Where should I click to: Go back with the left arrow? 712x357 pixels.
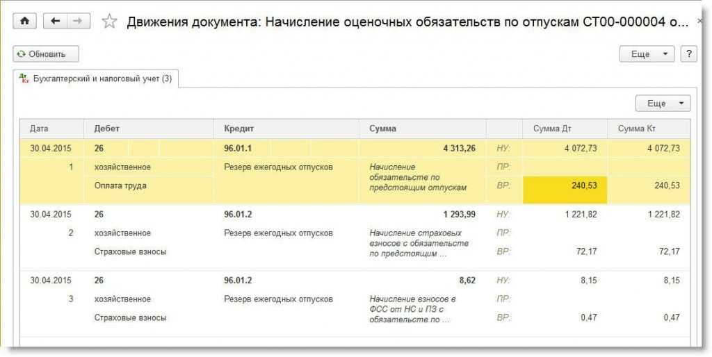[x=56, y=21]
